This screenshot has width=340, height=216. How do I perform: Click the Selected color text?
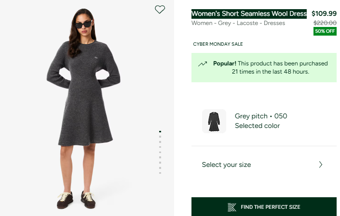(x=257, y=126)
